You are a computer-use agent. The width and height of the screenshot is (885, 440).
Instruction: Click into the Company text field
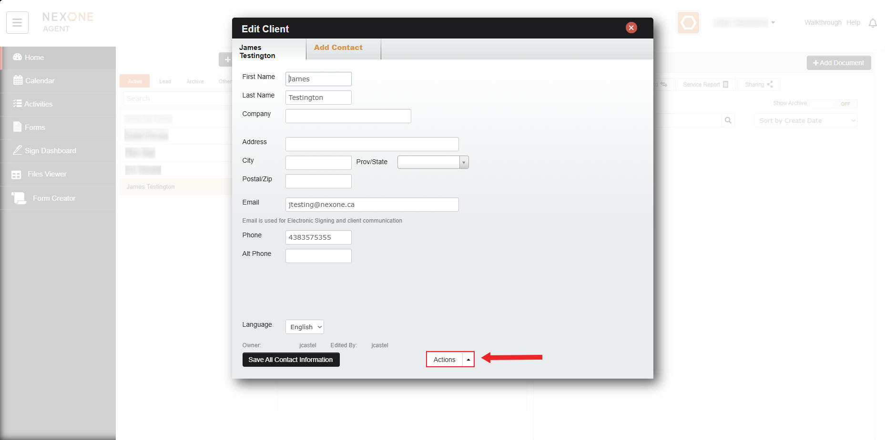[348, 116]
